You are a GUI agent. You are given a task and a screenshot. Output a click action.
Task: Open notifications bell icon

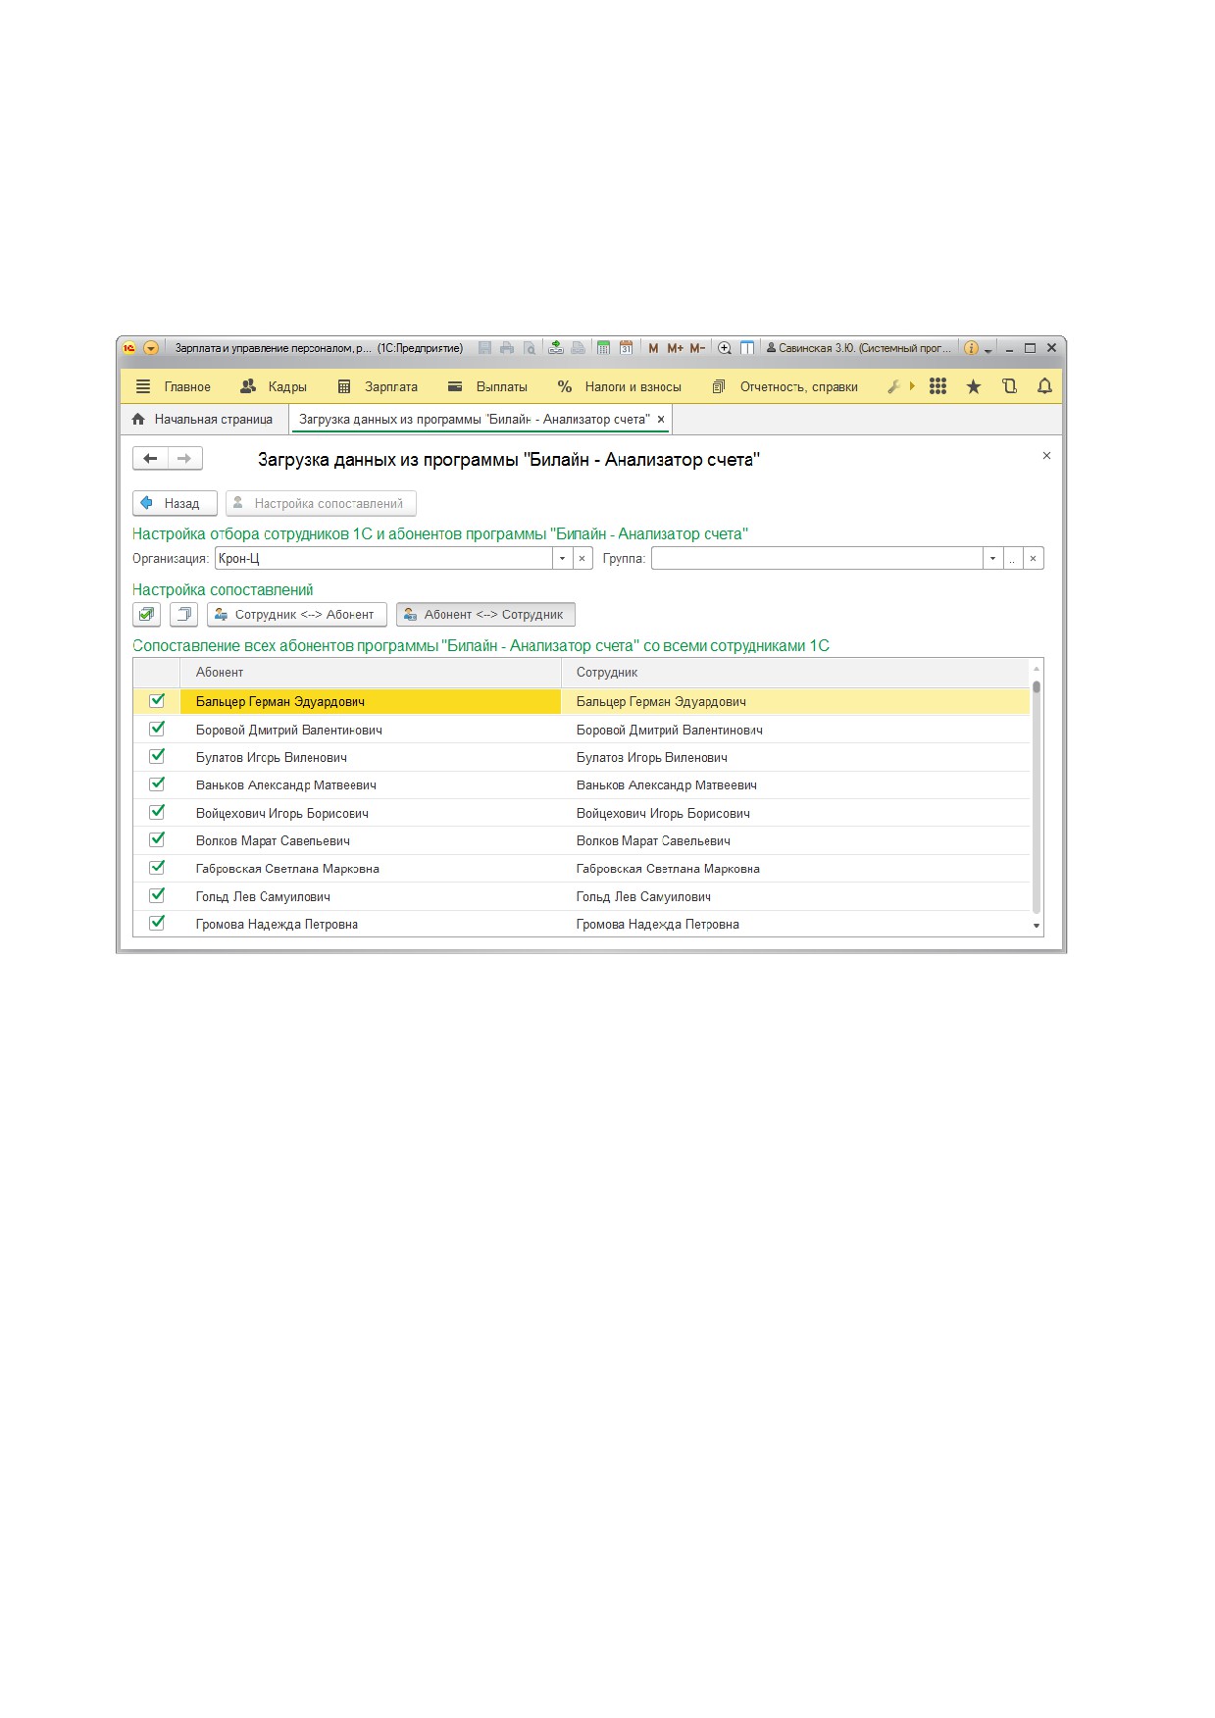[x=1044, y=386]
